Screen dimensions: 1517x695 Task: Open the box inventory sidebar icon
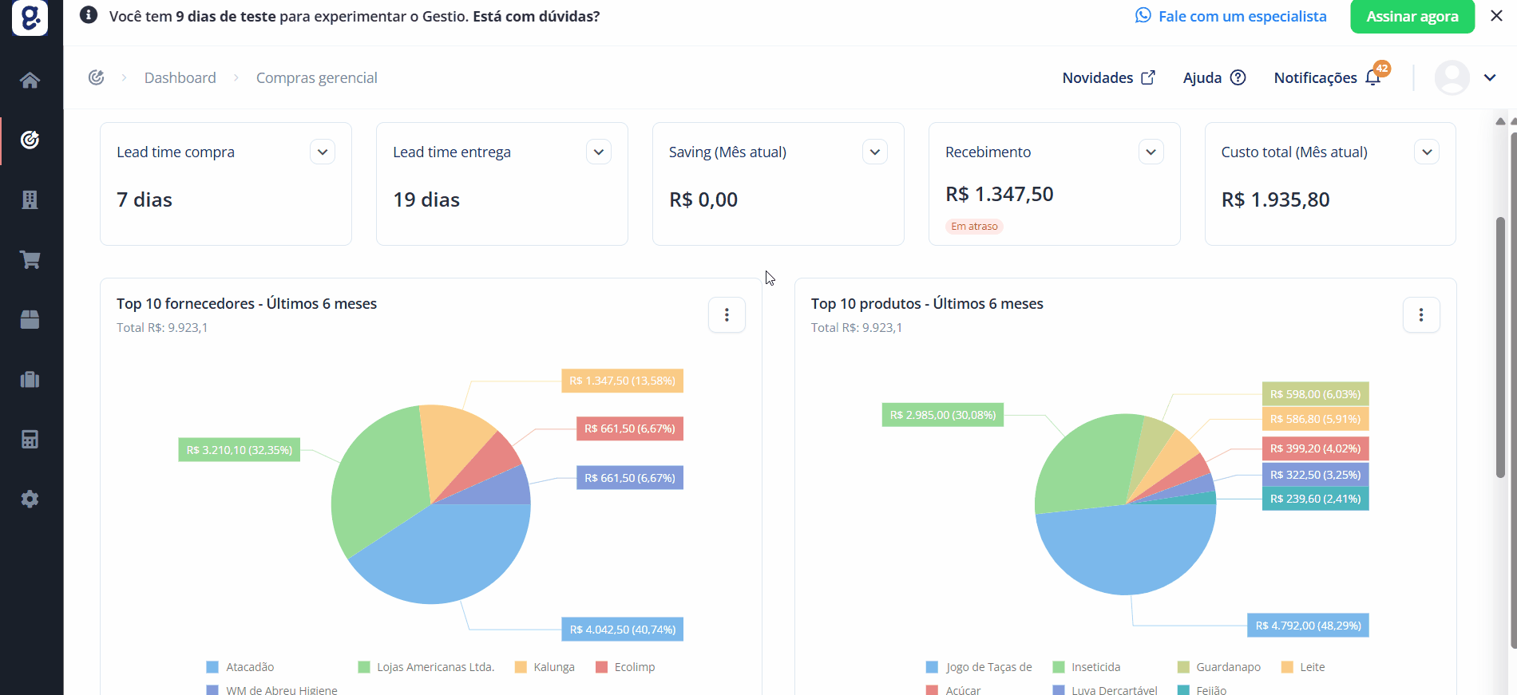pos(30,319)
